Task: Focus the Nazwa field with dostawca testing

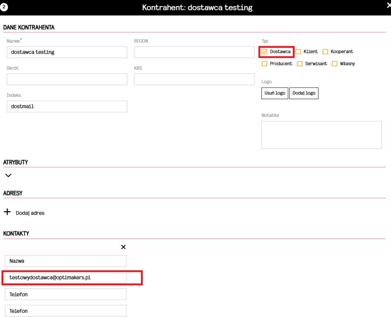Action: (x=67, y=52)
